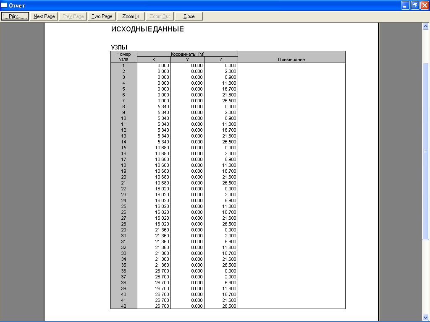Click Z value 0.000 in row 22

tap(231, 189)
